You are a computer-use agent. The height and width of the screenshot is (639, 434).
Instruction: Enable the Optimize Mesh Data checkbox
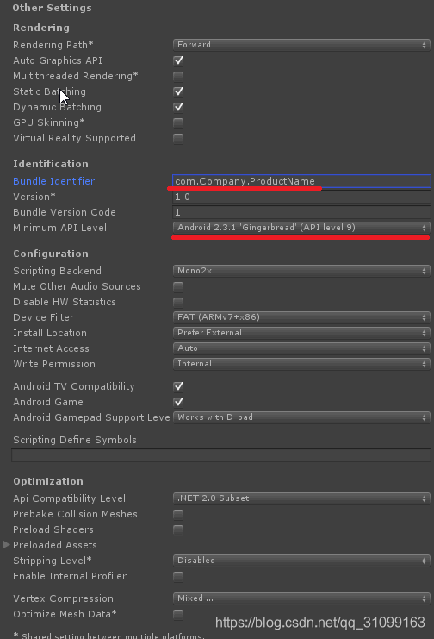click(x=178, y=614)
